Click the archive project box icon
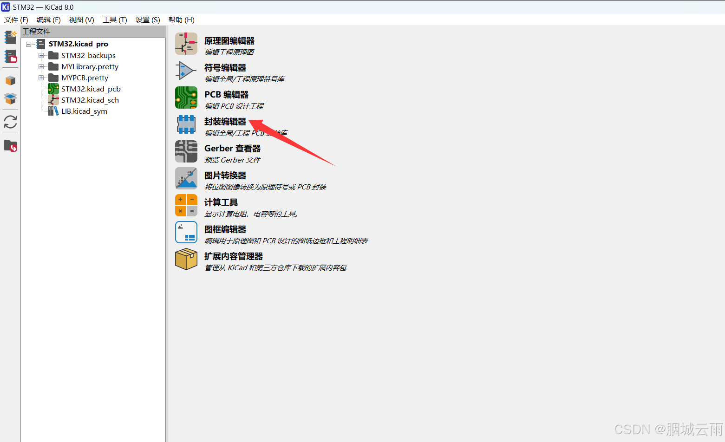 10,81
